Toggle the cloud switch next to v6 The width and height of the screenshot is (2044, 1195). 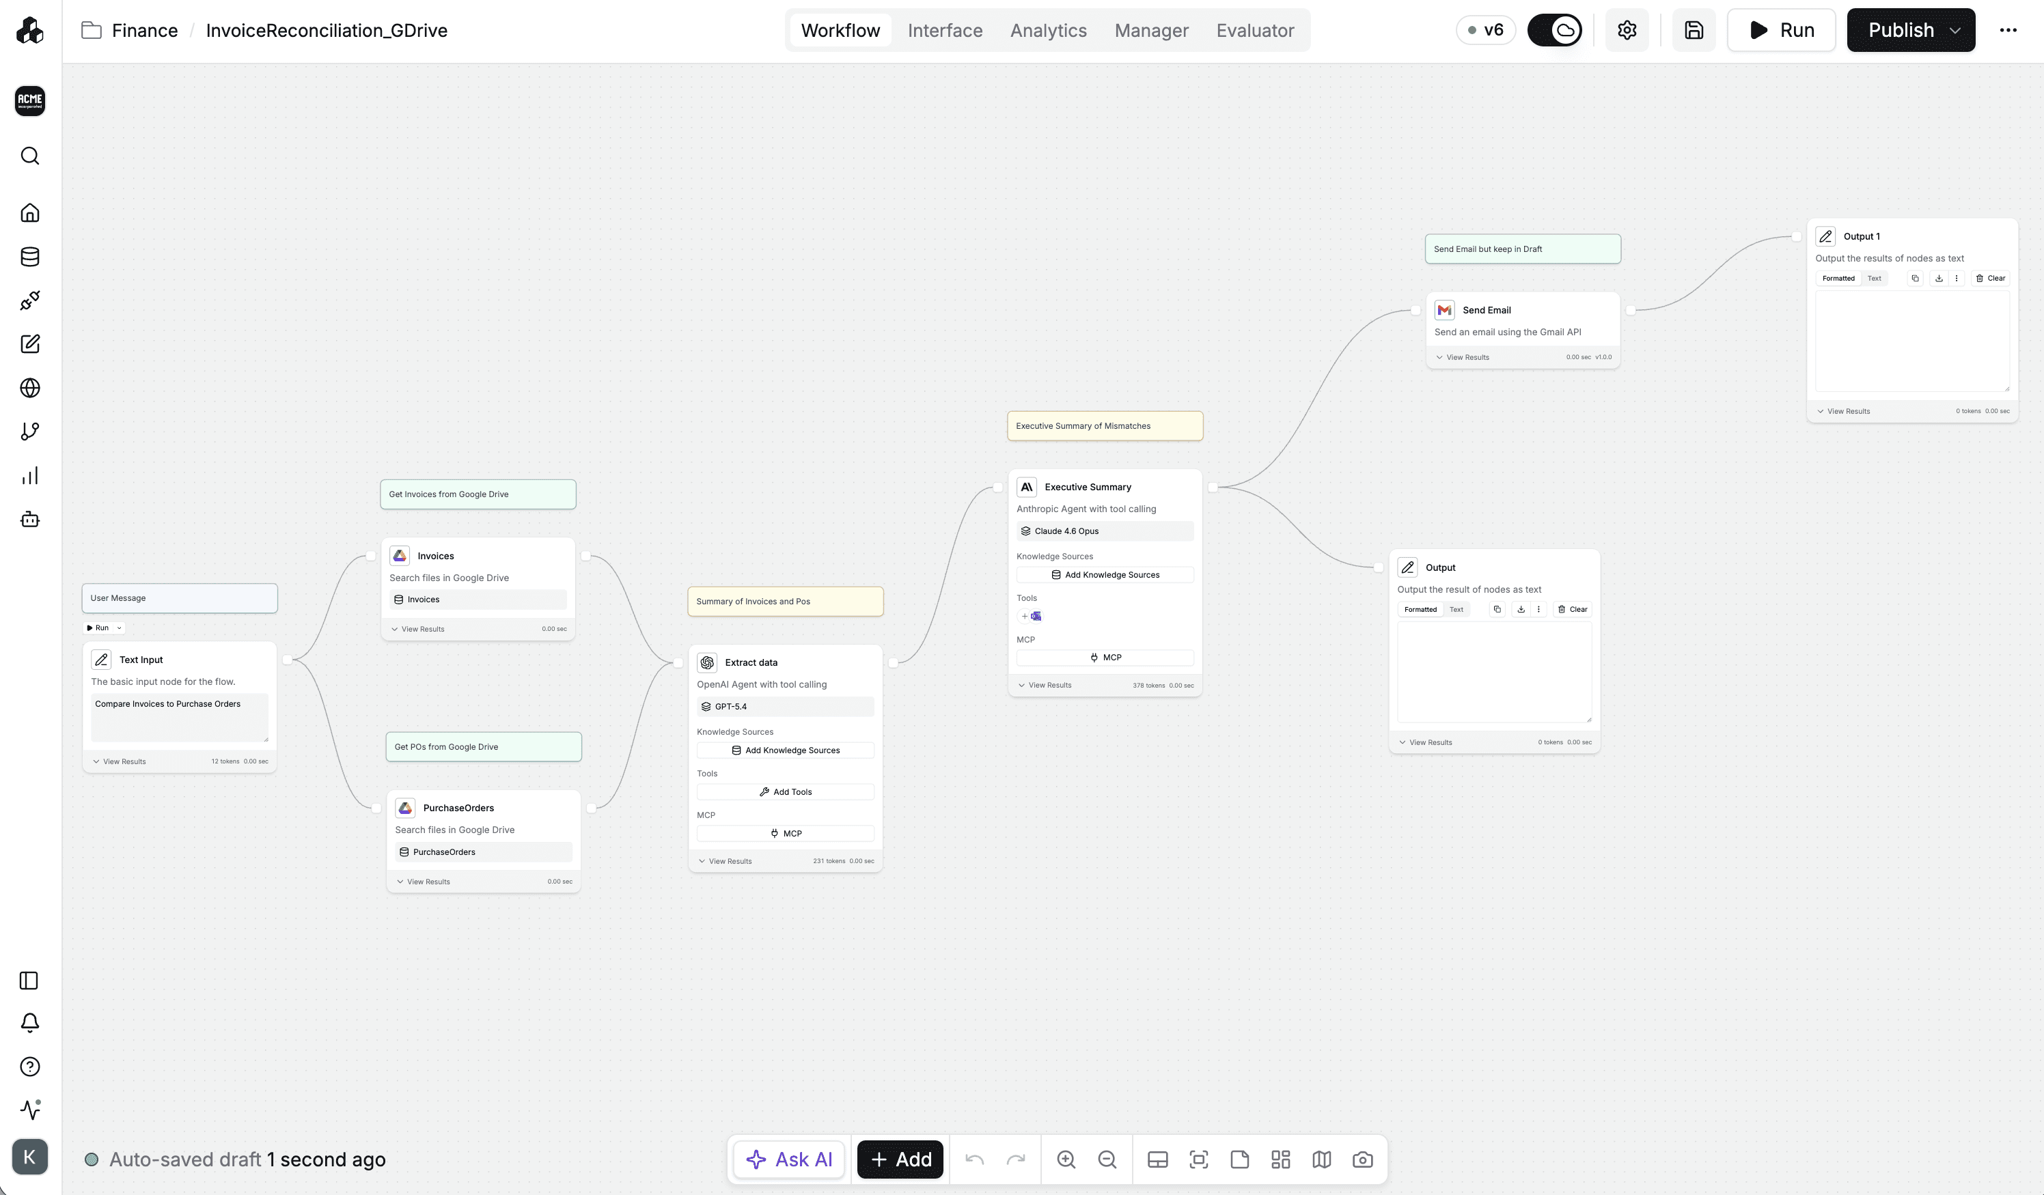[x=1554, y=30]
